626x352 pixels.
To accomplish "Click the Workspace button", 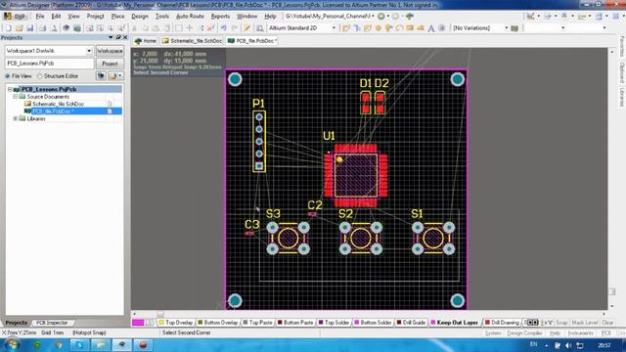I will pyautogui.click(x=110, y=51).
